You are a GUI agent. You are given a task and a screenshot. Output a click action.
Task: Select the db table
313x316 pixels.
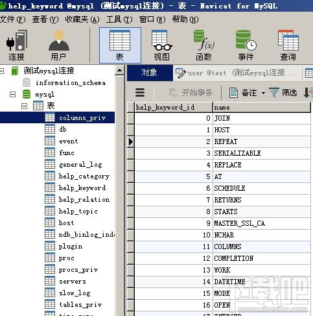click(x=63, y=129)
